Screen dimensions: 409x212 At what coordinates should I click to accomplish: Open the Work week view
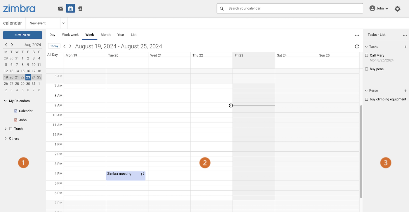70,35
